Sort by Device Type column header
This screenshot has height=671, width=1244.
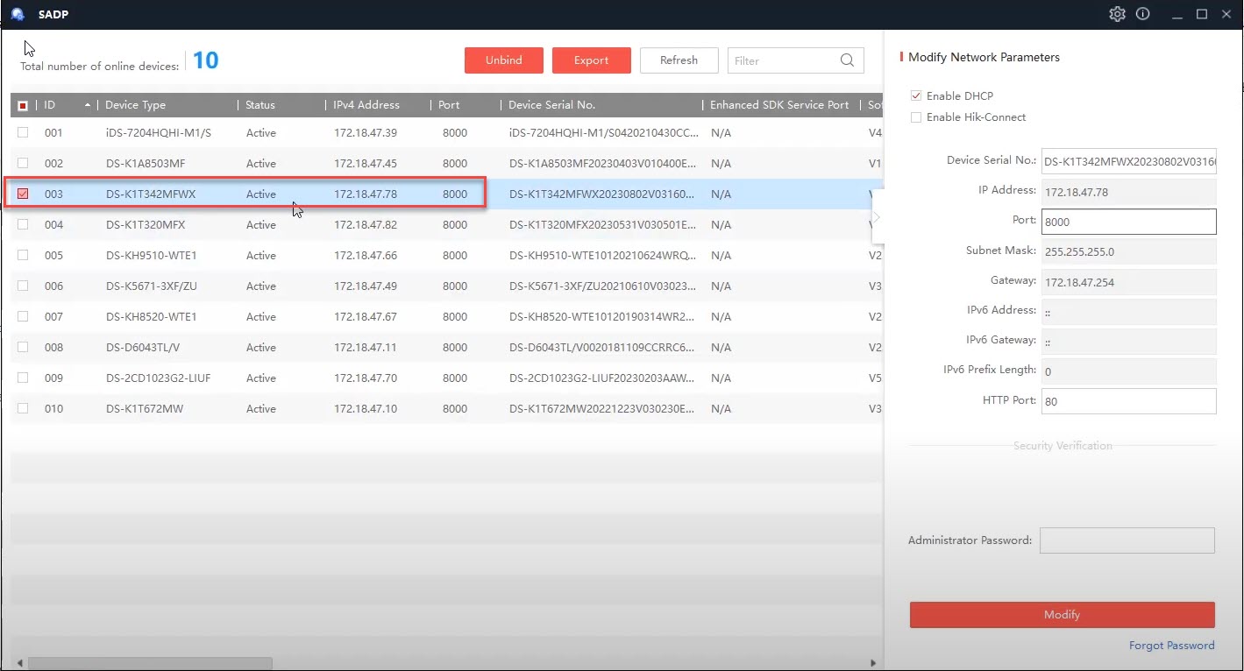click(x=136, y=105)
